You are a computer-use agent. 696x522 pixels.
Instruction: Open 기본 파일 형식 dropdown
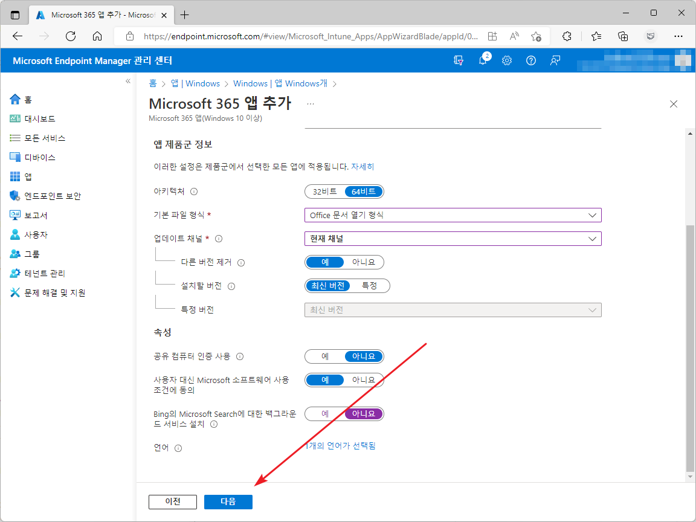(x=453, y=215)
